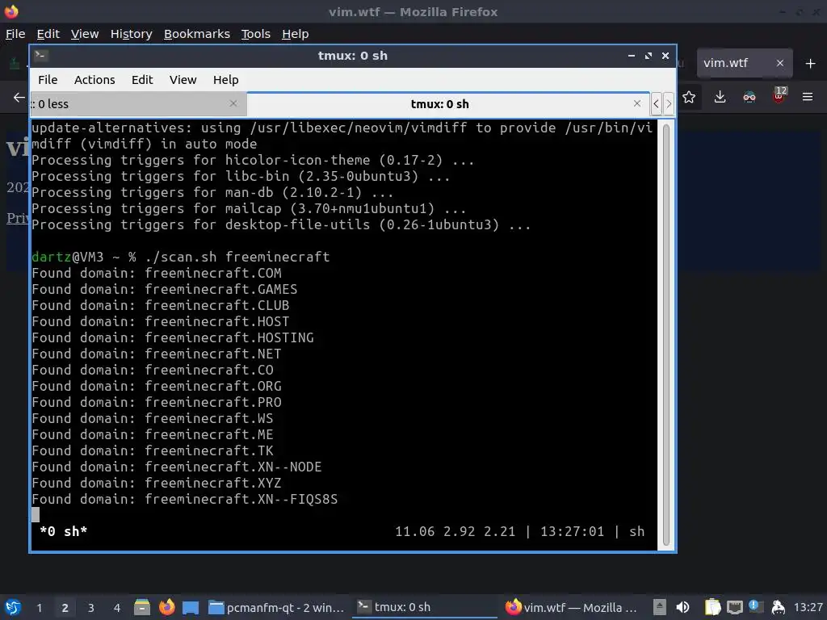Click the 'freeminecraft.XYZ' output line
Image resolution: width=827 pixels, height=620 pixels.
tap(157, 483)
